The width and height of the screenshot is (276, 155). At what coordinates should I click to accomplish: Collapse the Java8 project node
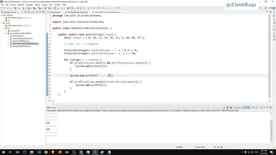[2, 23]
